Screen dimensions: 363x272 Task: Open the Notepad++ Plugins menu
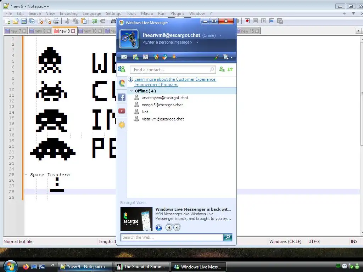click(x=177, y=13)
